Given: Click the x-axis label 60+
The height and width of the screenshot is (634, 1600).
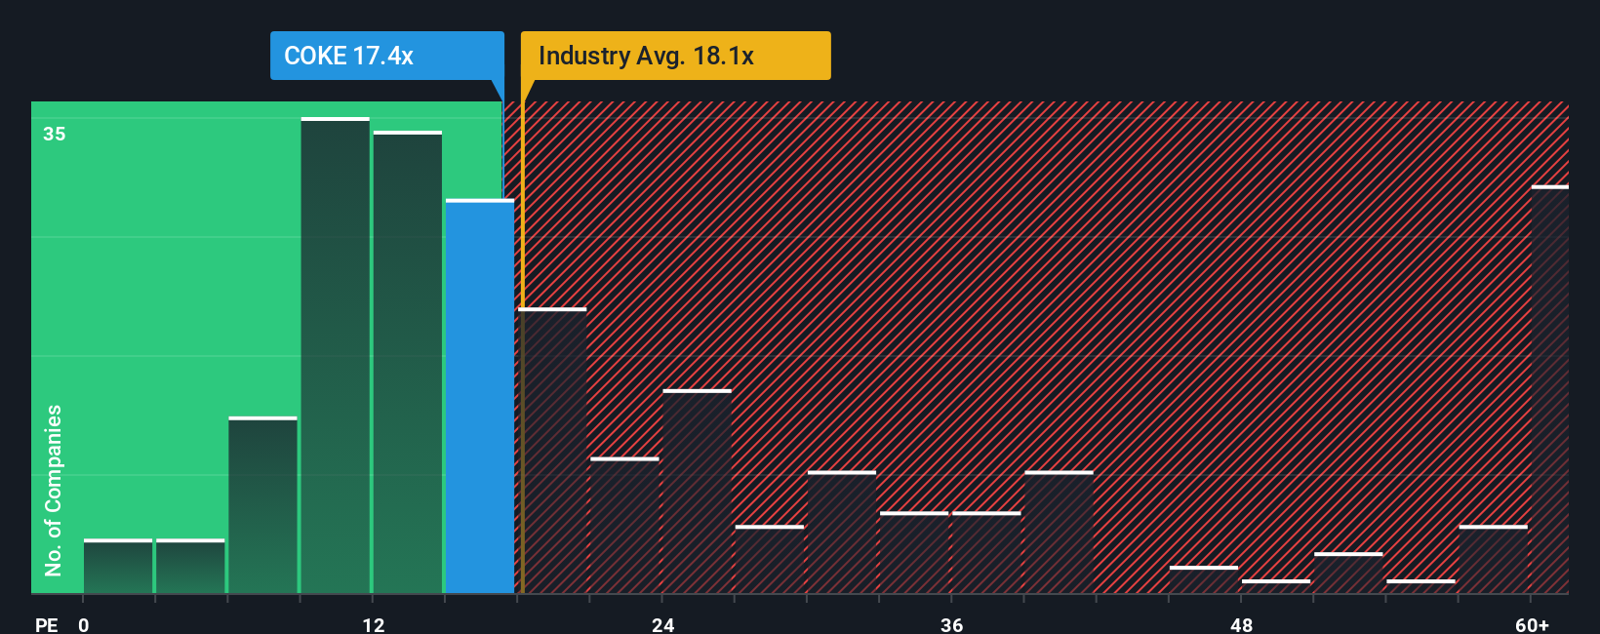Looking at the screenshot, I should [x=1532, y=625].
